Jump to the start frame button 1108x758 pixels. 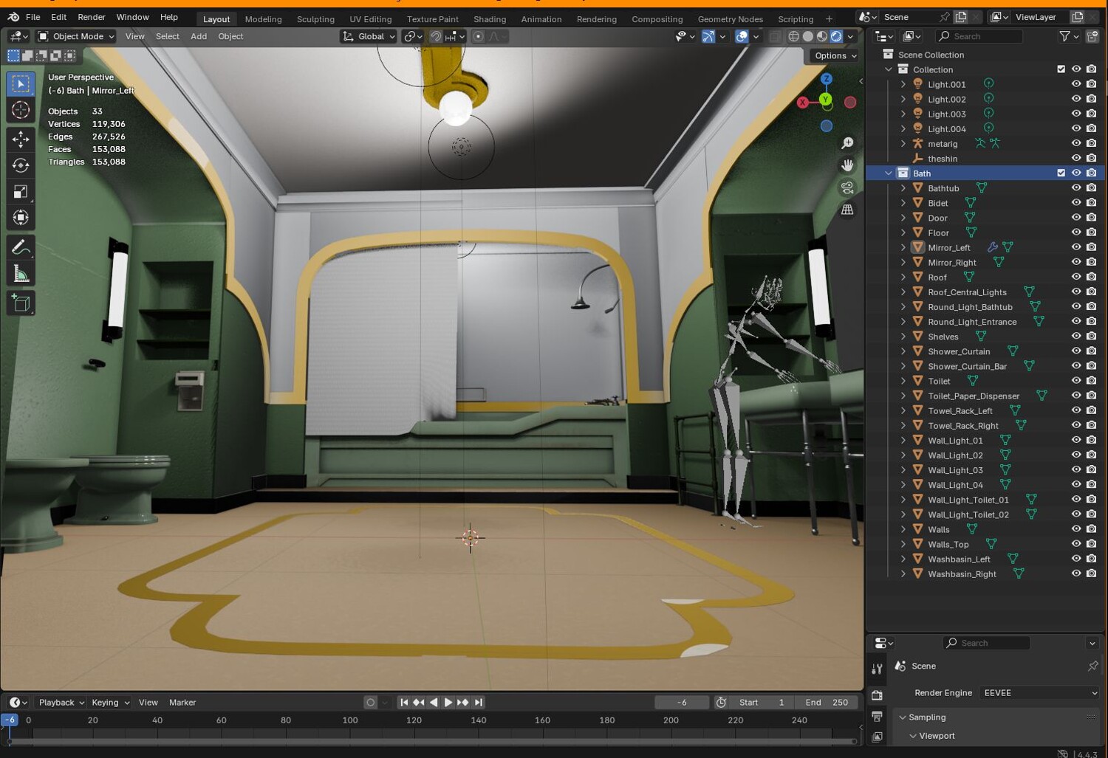(x=404, y=703)
